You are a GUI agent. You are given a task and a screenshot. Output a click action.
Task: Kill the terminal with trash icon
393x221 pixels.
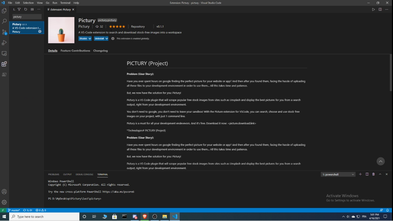click(x=373, y=174)
